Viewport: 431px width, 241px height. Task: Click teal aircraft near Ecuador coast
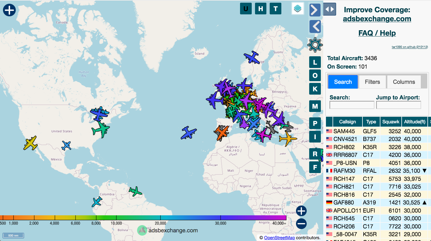(97, 202)
